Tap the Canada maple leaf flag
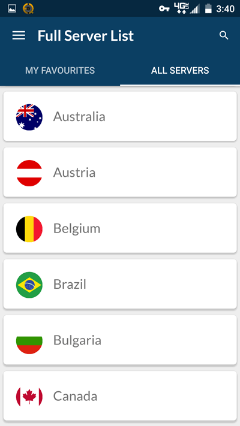Screen dimensions: 240x426 [x=29, y=397]
